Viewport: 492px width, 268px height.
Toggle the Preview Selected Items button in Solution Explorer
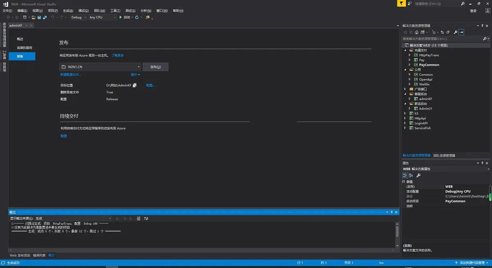[x=461, y=32]
